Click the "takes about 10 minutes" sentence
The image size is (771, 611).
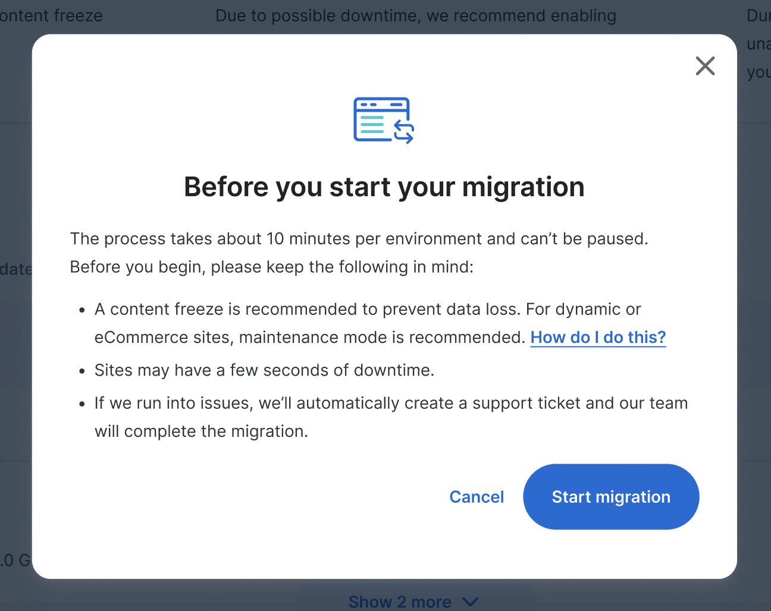click(359, 239)
